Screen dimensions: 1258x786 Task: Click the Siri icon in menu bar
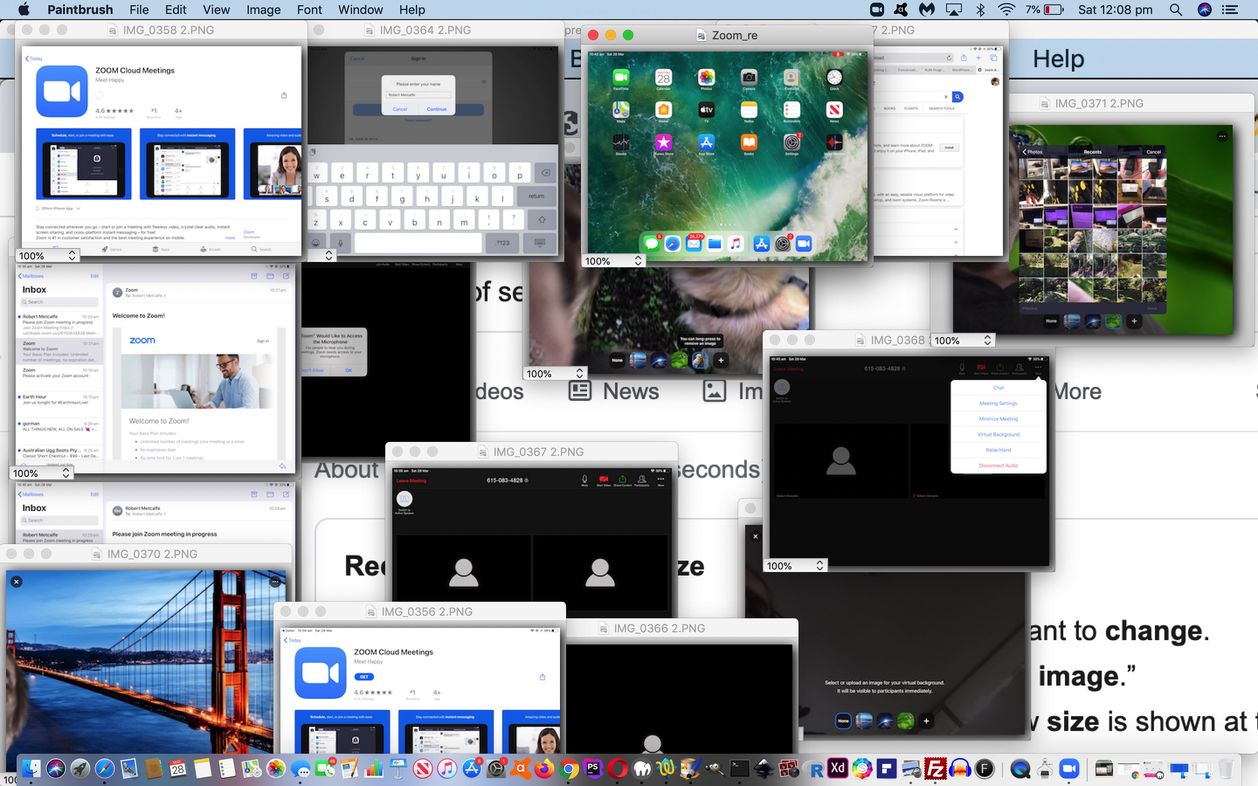coord(1204,9)
